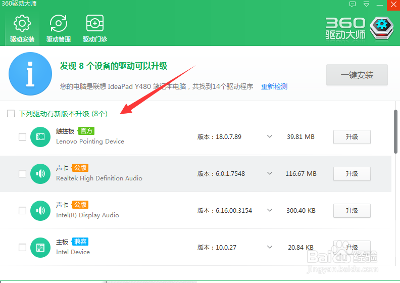Click the 版本：10.0.27 text
The height and width of the screenshot is (283, 400).
217,248
